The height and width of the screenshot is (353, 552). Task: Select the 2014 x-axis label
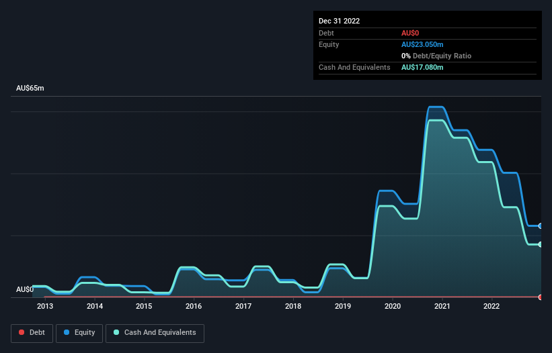pyautogui.click(x=95, y=306)
